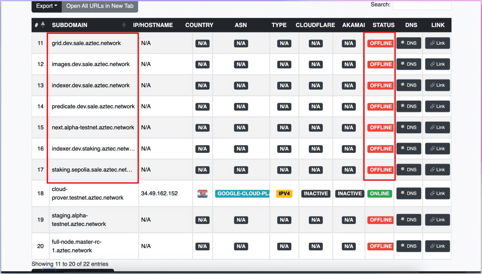
Task: Sort by SUBDOMAIN column arrows
Action: [124, 25]
